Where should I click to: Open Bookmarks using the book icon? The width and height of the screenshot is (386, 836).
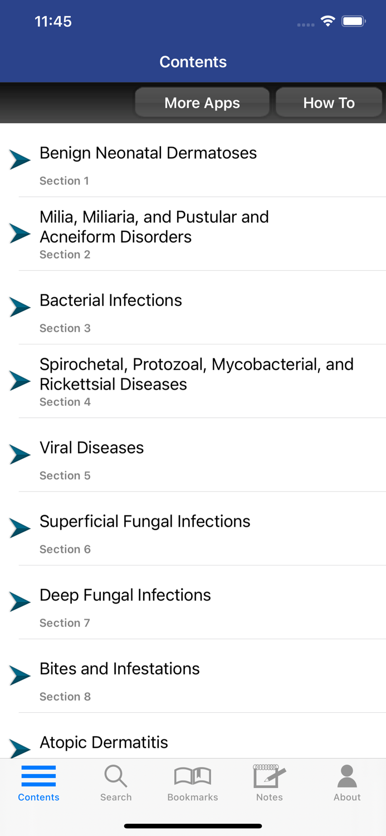point(192,775)
